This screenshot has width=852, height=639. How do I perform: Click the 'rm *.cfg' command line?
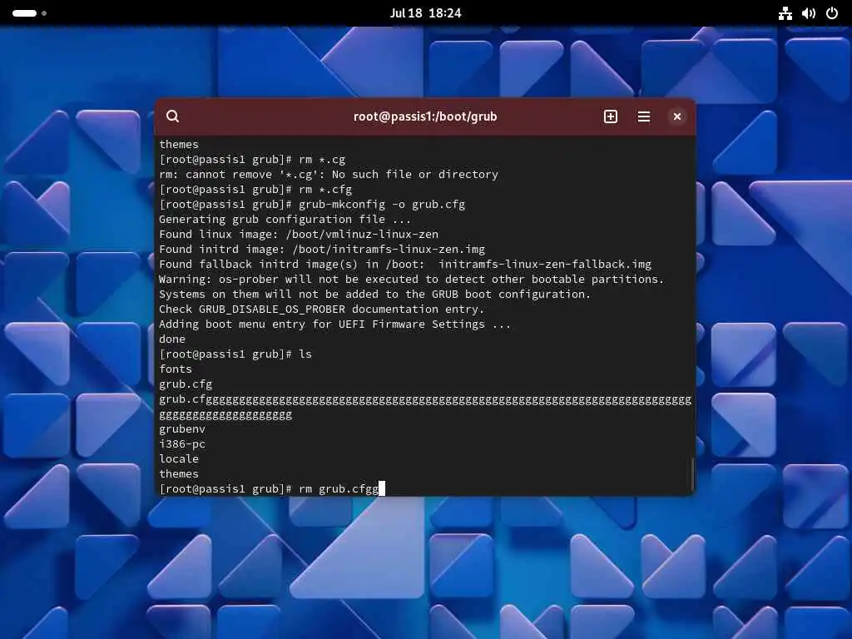pos(255,190)
